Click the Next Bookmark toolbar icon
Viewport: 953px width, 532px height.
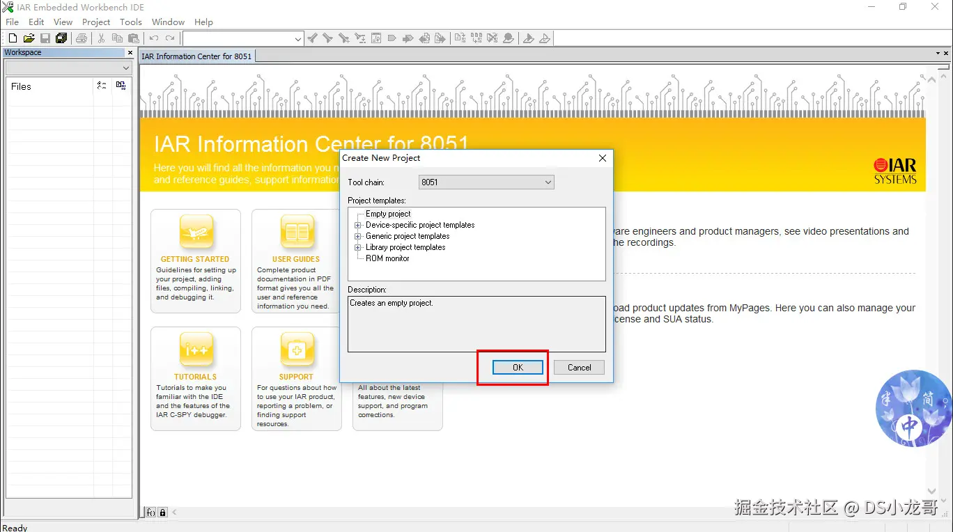tap(408, 38)
